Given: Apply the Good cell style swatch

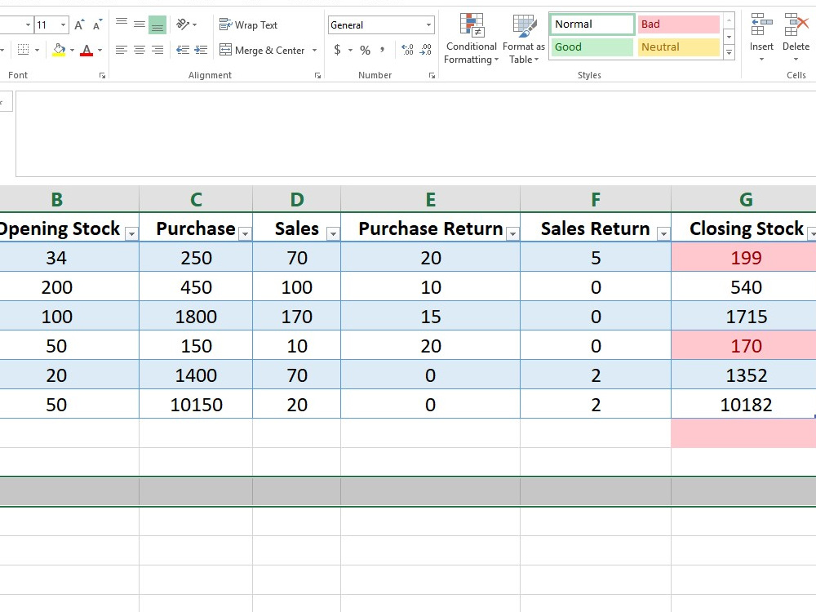Looking at the screenshot, I should [592, 47].
